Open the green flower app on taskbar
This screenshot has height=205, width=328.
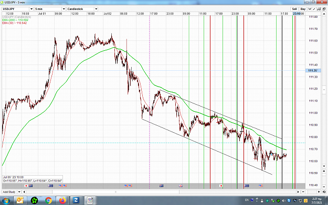34,201
